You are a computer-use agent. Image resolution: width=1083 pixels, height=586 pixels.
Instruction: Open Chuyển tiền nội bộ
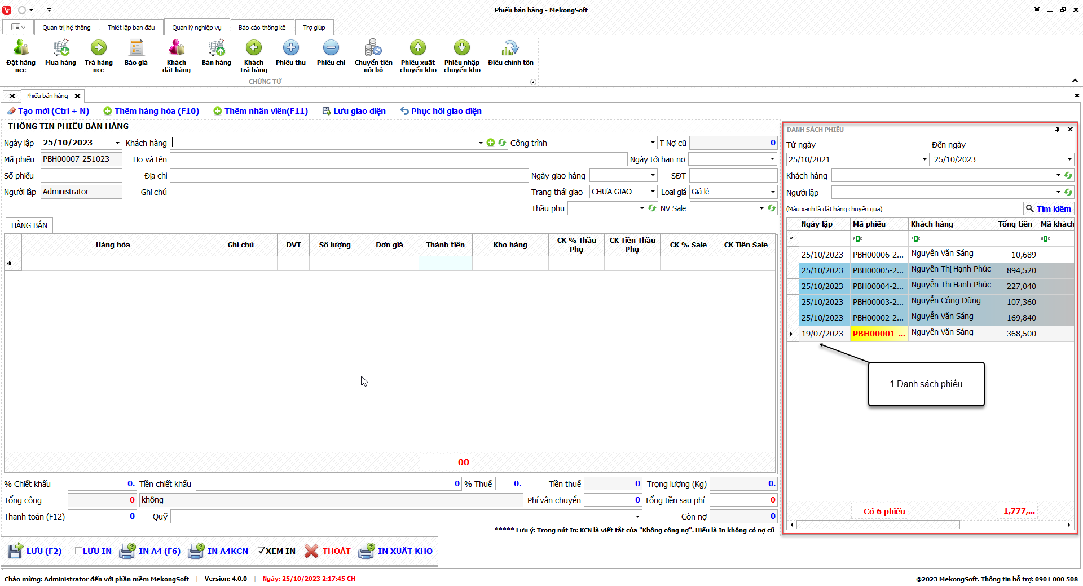pos(373,48)
